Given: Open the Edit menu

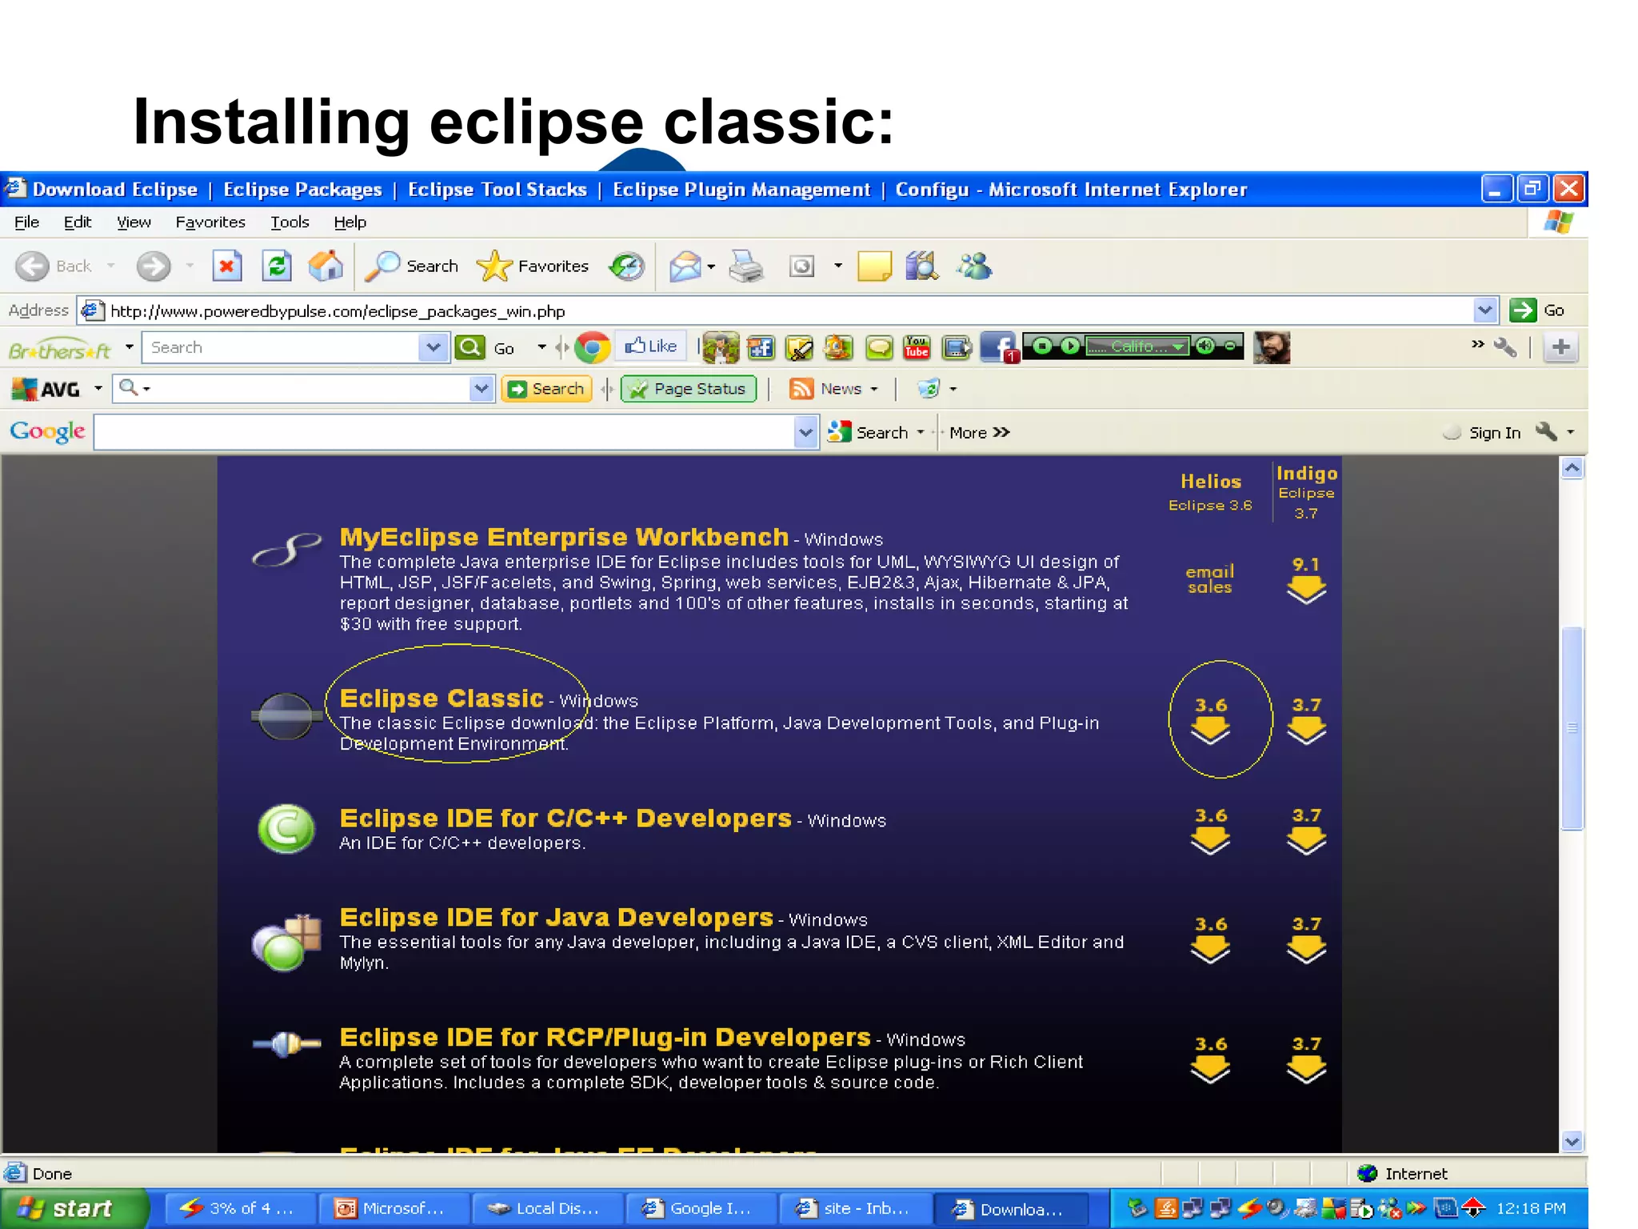Looking at the screenshot, I should pos(78,222).
